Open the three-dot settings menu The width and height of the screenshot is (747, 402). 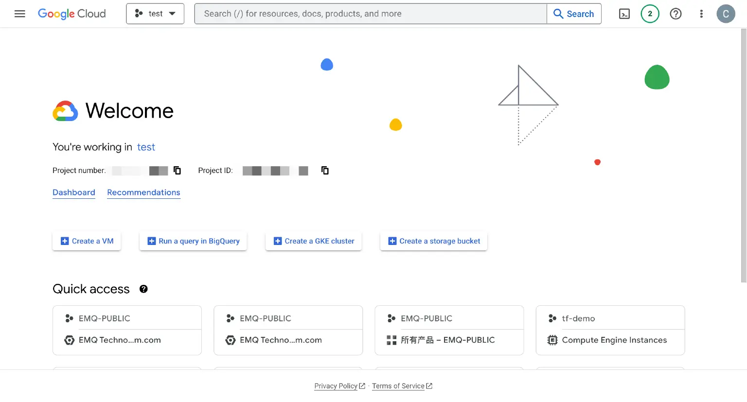(x=701, y=14)
